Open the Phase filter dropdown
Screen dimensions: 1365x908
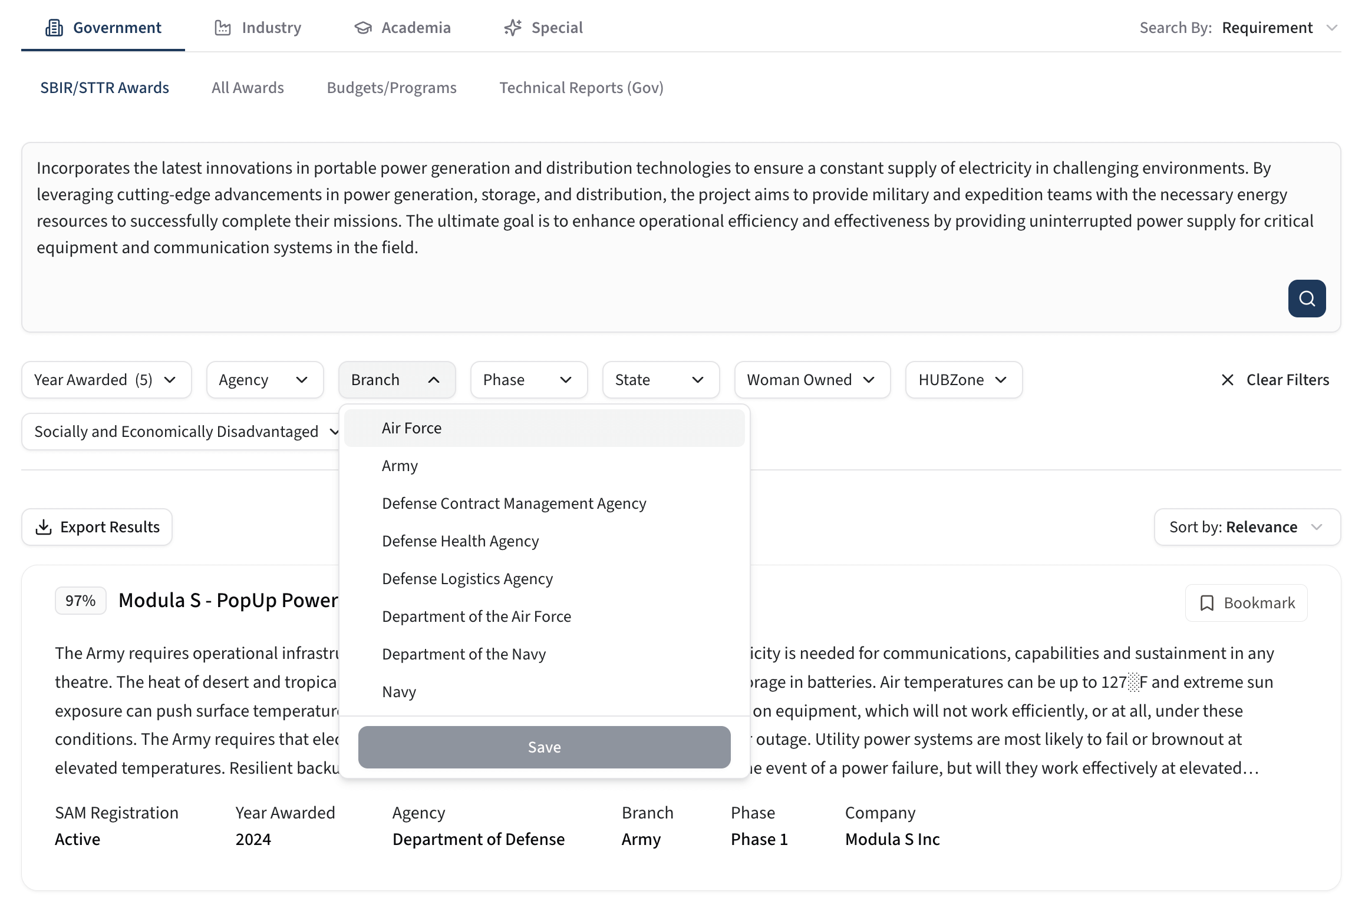(528, 380)
